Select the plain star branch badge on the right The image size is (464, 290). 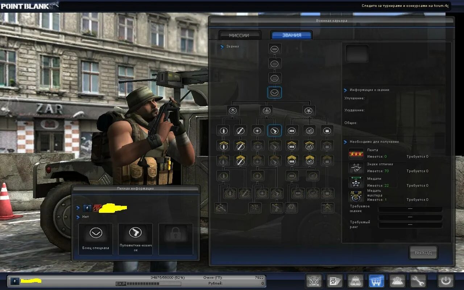click(x=309, y=111)
